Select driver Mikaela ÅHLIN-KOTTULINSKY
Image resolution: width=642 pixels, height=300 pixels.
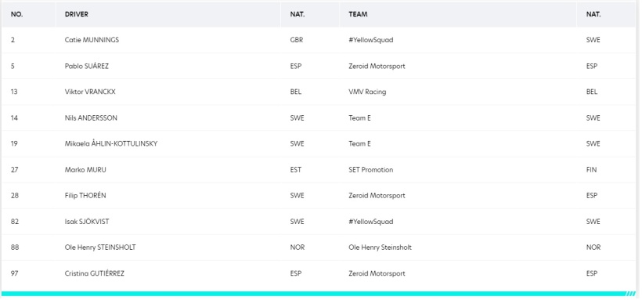tap(111, 144)
